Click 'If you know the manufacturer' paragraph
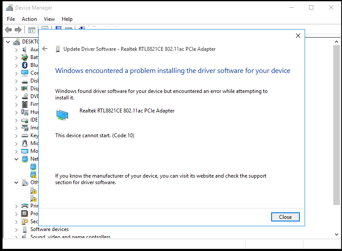342x251 pixels. click(x=161, y=179)
